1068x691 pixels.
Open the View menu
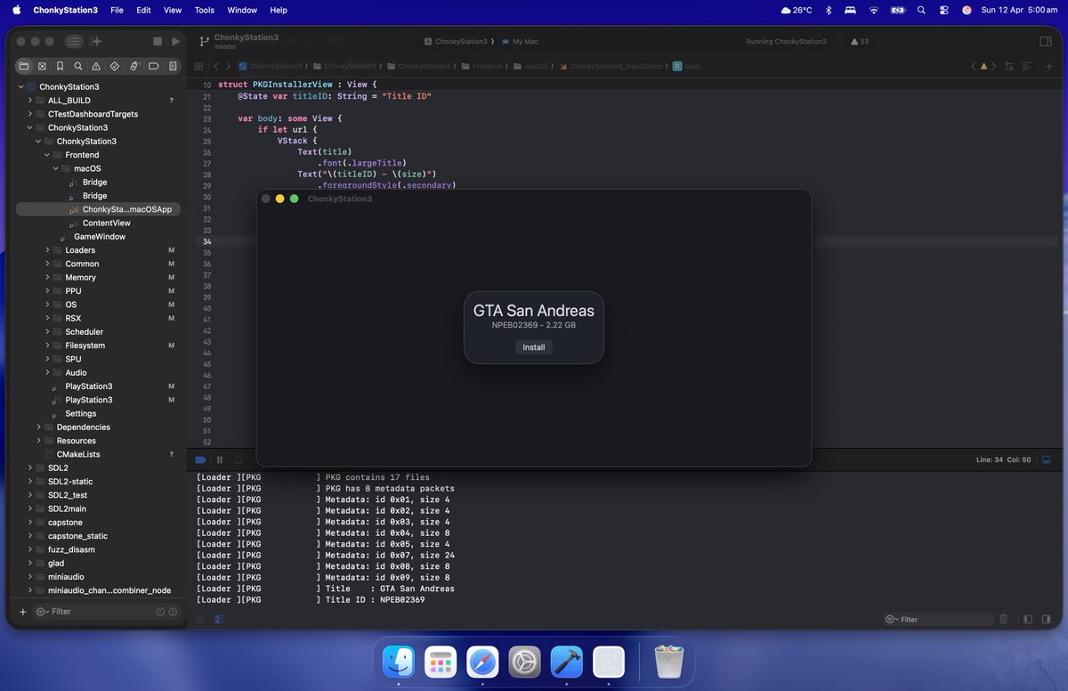tap(173, 10)
